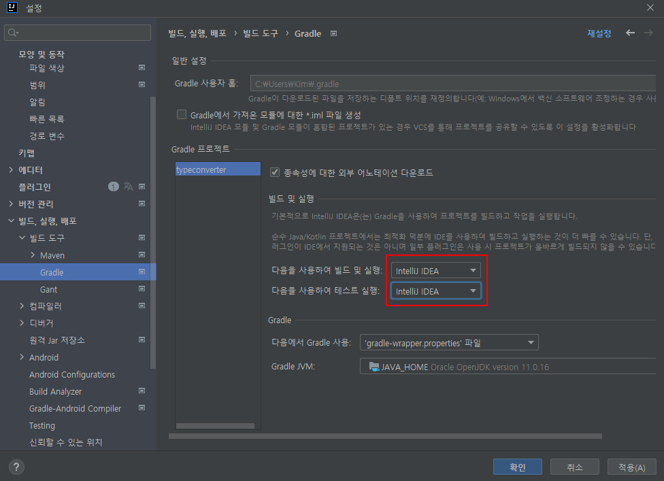The height and width of the screenshot is (481, 664).
Task: Select 경로 변수 settings page
Action: 46,136
